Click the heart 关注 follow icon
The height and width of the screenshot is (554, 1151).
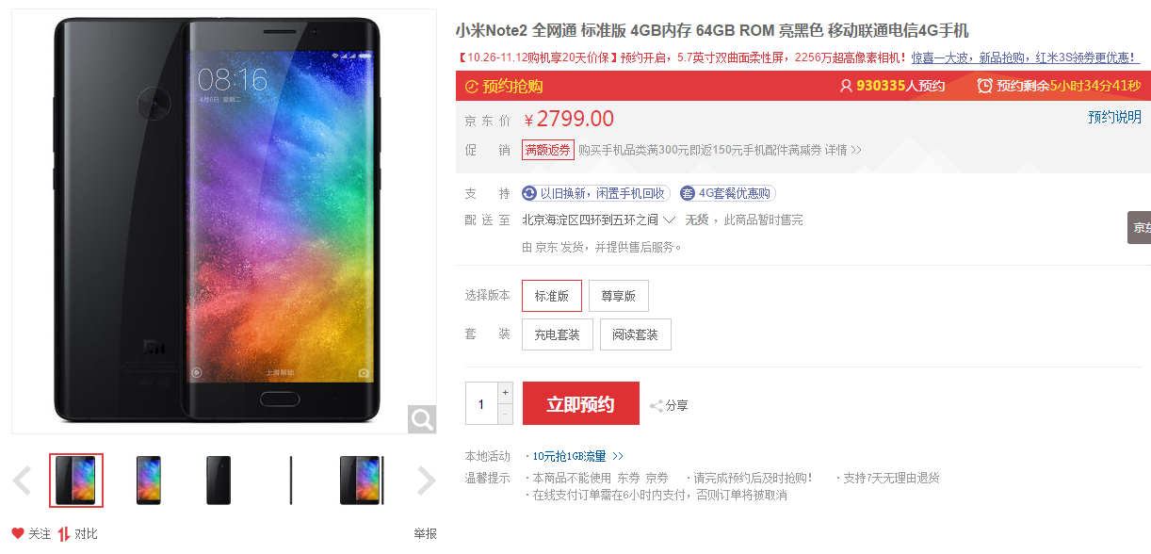click(18, 533)
